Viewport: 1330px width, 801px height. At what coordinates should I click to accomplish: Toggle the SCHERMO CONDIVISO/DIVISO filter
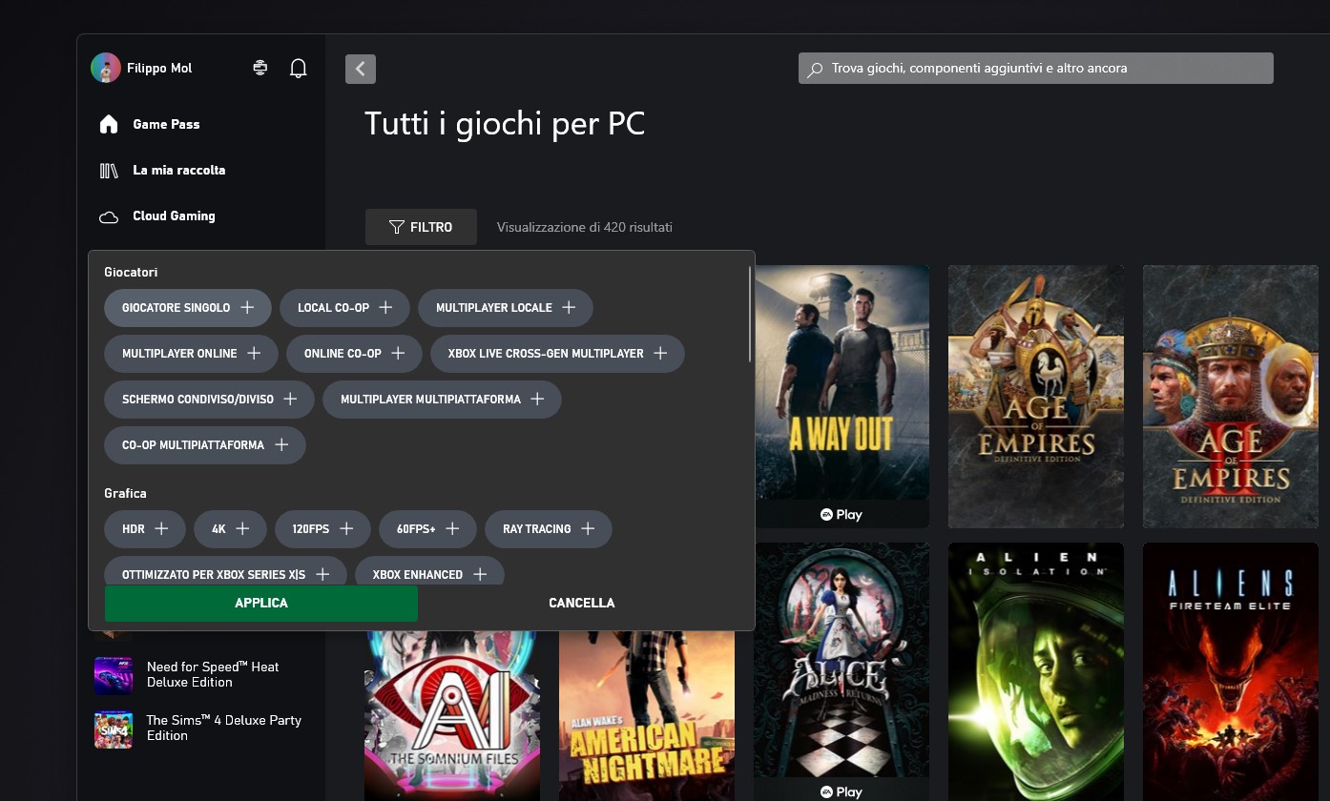210,400
